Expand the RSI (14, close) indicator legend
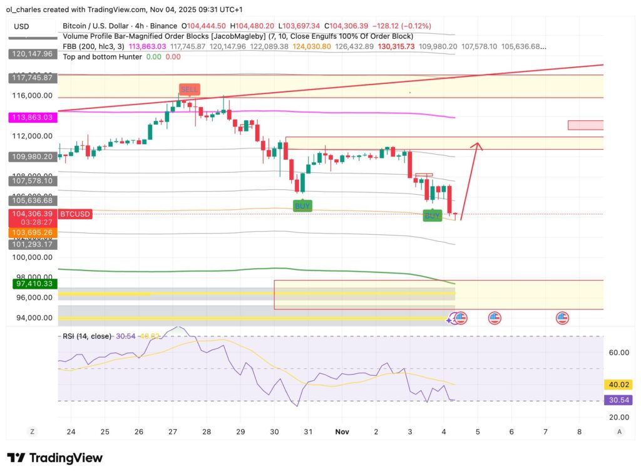The width and height of the screenshot is (641, 476). [86, 337]
